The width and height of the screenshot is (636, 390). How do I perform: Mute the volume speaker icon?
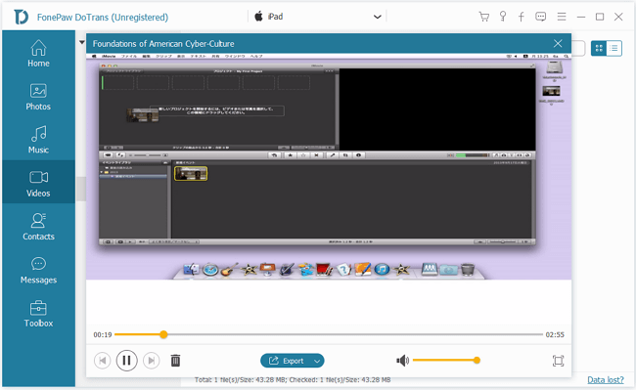coord(402,361)
